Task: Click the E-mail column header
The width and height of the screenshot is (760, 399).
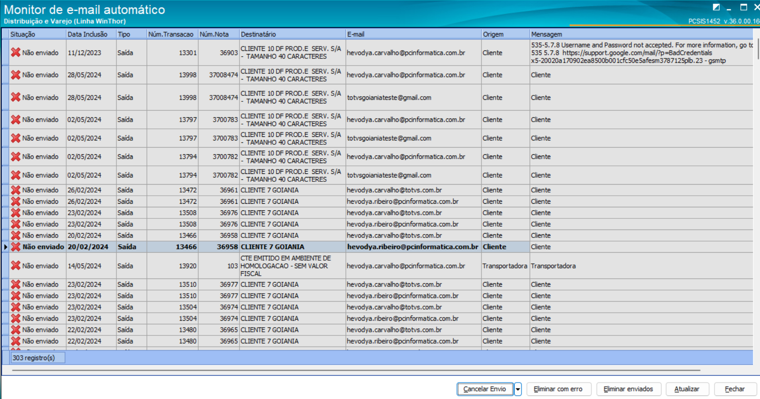Action: point(413,34)
